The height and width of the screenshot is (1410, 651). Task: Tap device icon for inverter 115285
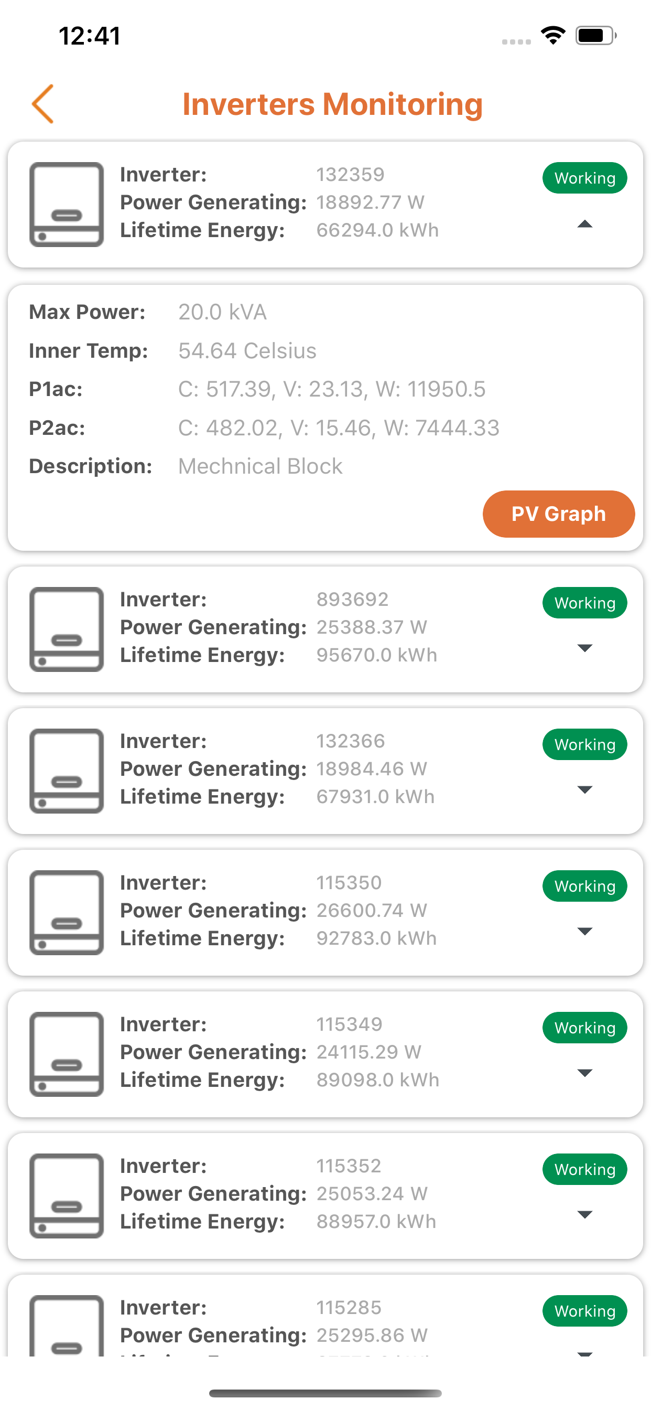click(x=67, y=1324)
